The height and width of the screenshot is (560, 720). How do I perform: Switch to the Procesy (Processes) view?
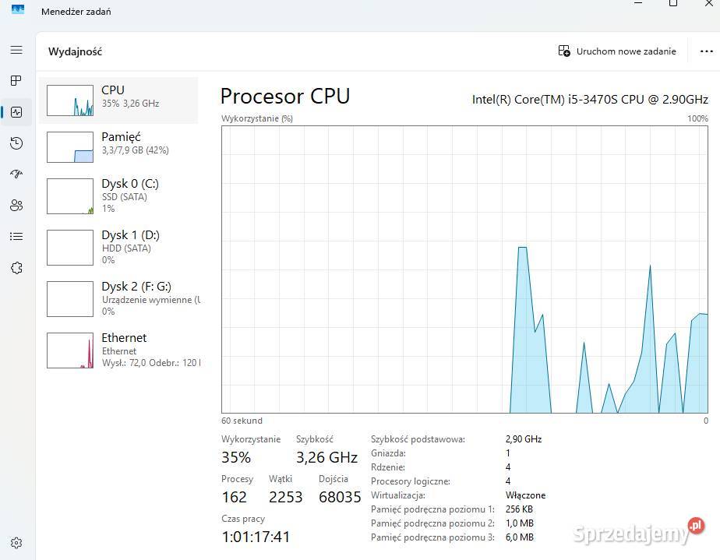[x=16, y=80]
